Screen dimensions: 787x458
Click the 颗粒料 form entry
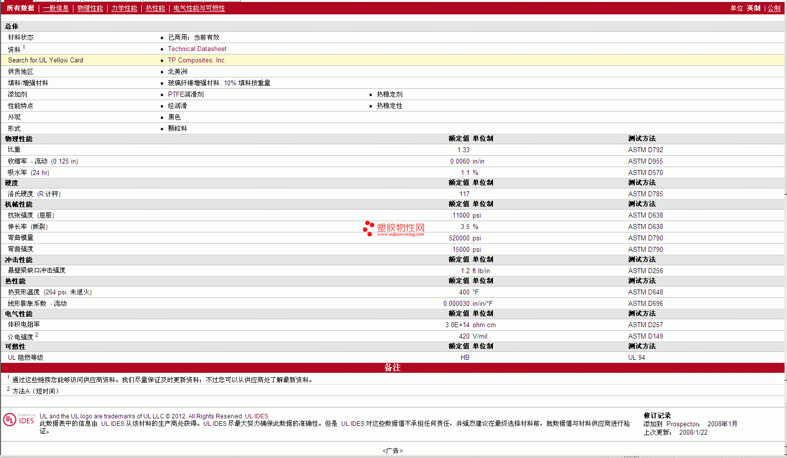point(178,128)
